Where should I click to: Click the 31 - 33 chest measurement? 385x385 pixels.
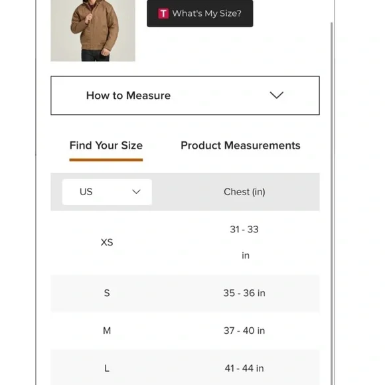[x=244, y=230]
